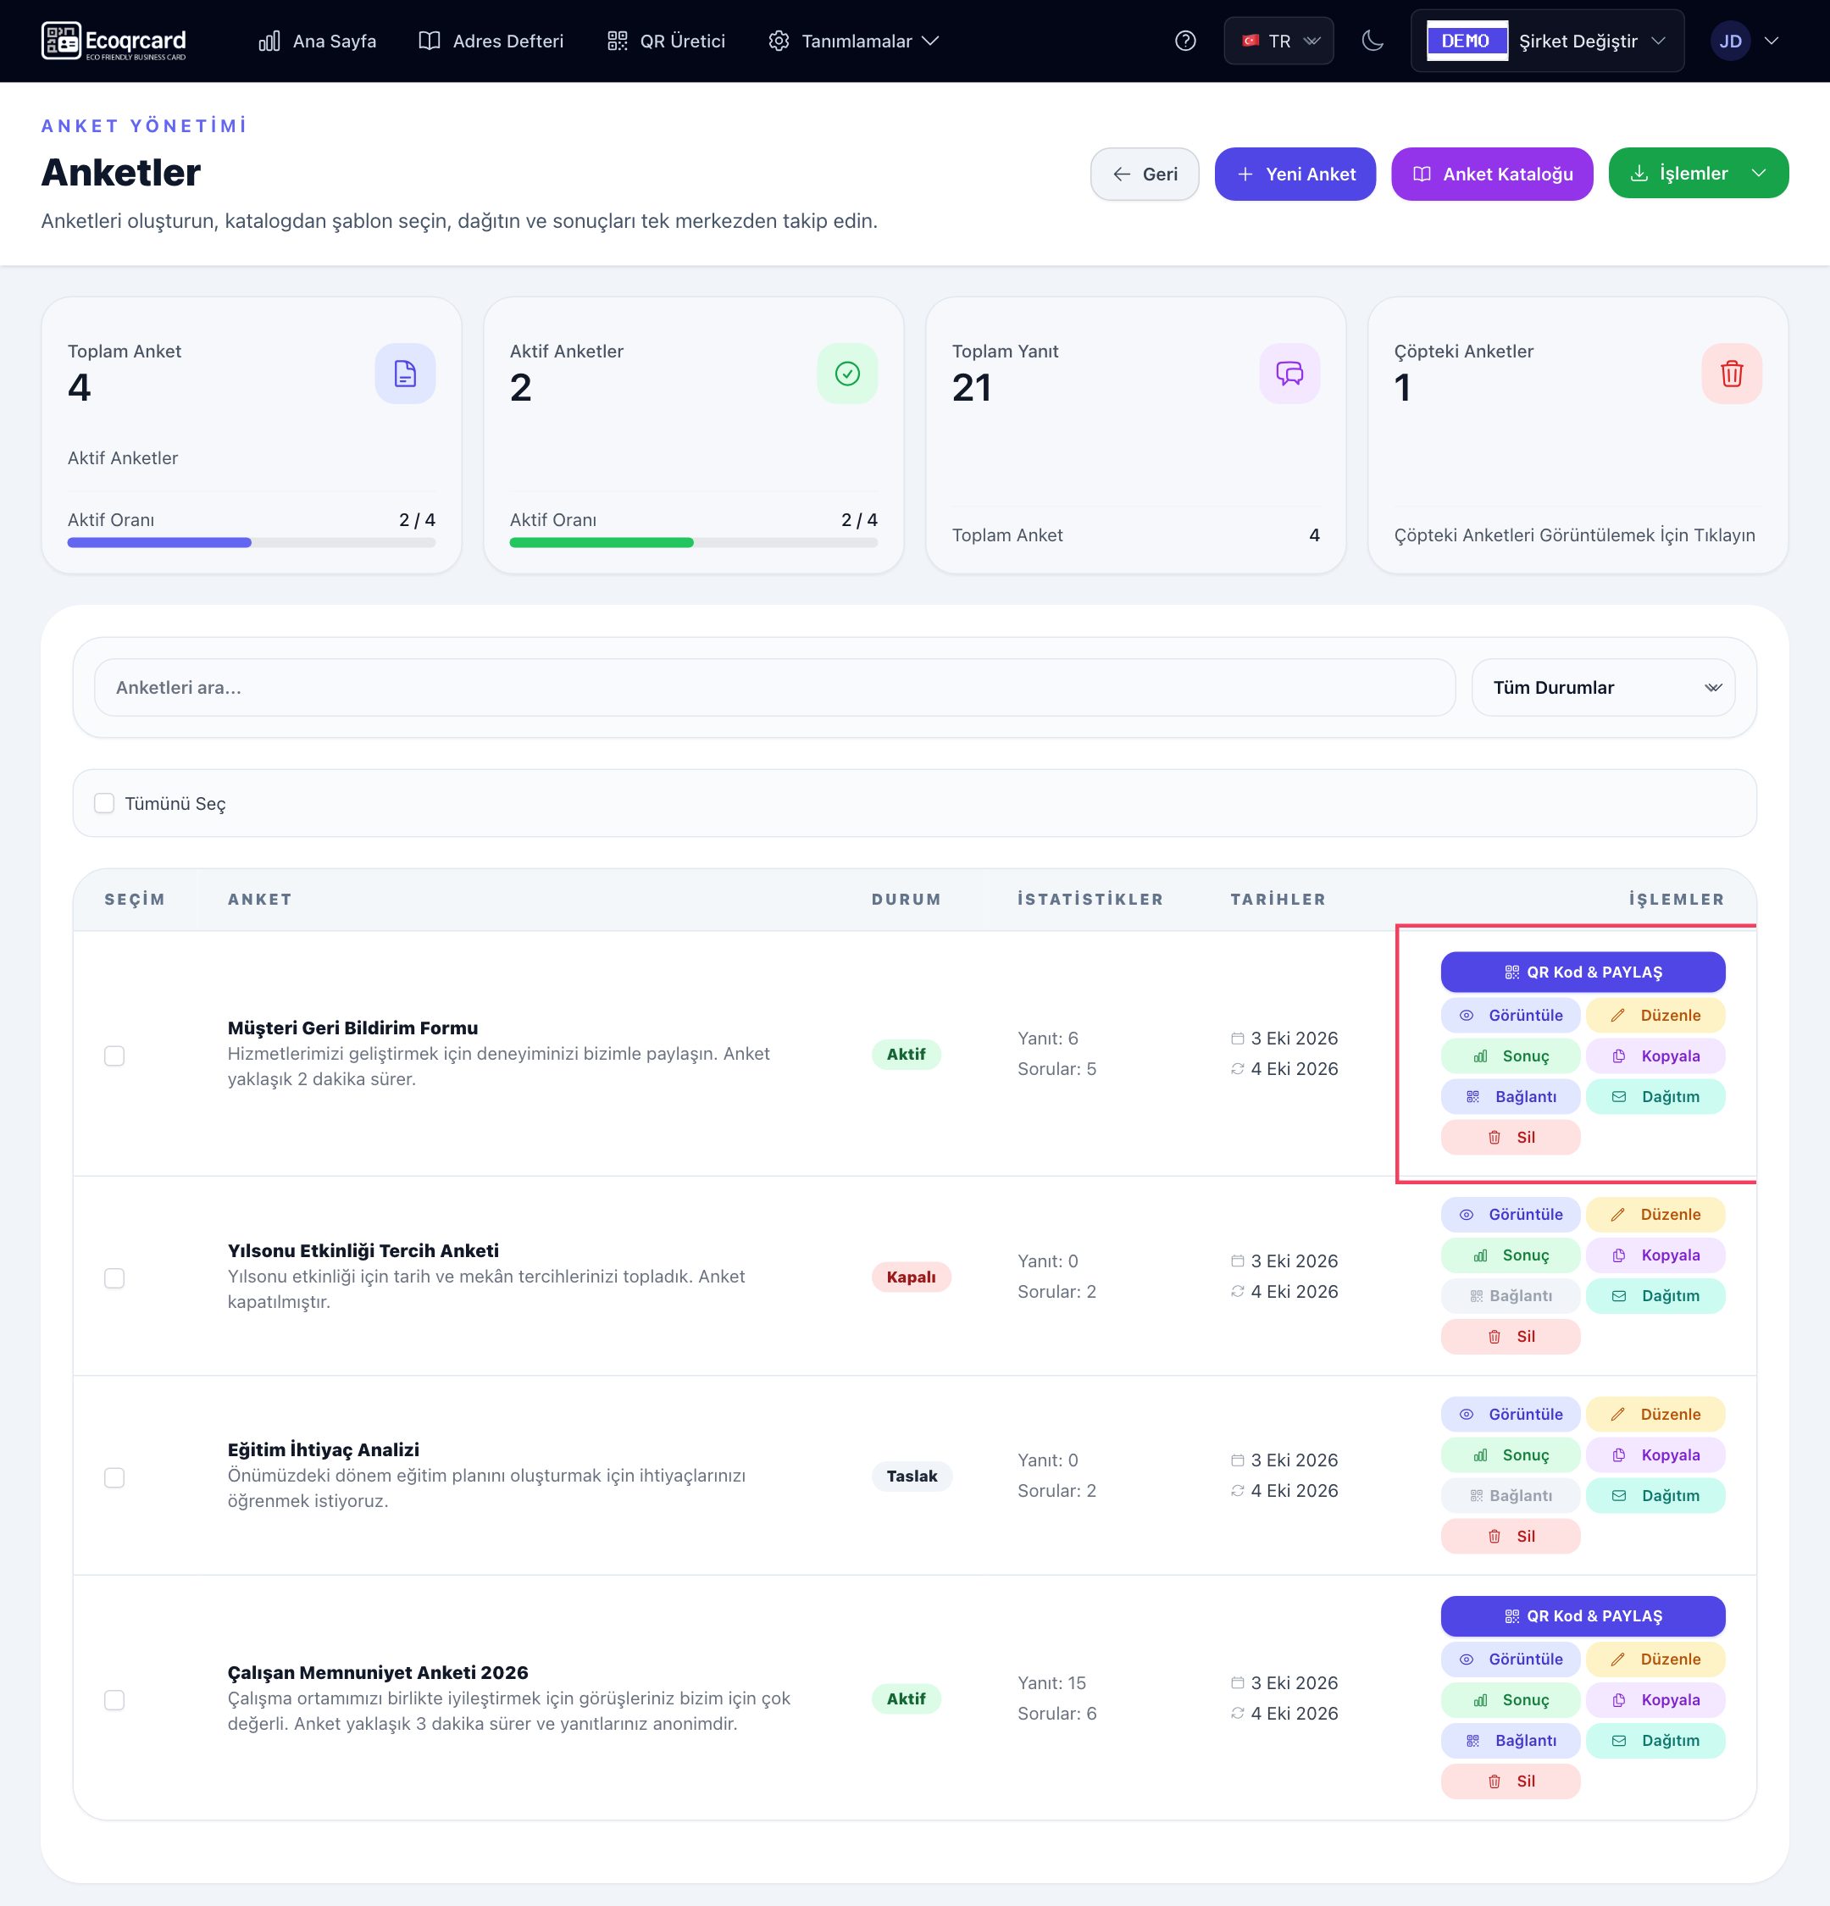This screenshot has width=1830, height=1906.
Task: Open QR Üretici in navigation
Action: point(667,41)
